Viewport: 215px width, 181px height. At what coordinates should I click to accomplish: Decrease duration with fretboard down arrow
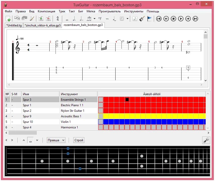pyautogui.click(x=37, y=140)
